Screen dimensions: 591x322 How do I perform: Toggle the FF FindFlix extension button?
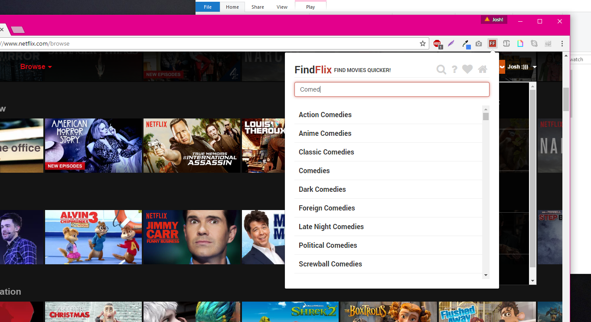tap(492, 43)
